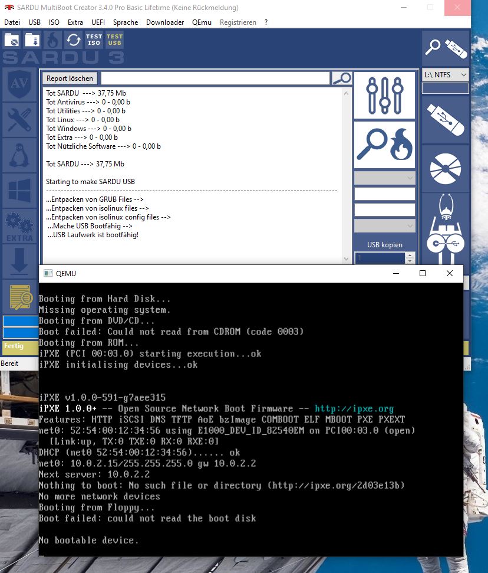The height and width of the screenshot is (573, 488).
Task: Expand the lower greyed dropdown above USB kopien
Action: [384, 226]
